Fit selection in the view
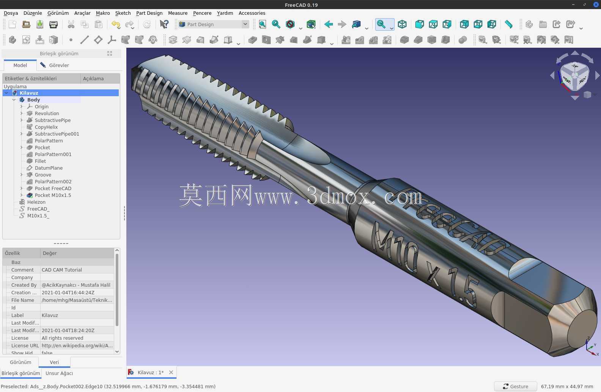This screenshot has width=601, height=392. (x=276, y=24)
